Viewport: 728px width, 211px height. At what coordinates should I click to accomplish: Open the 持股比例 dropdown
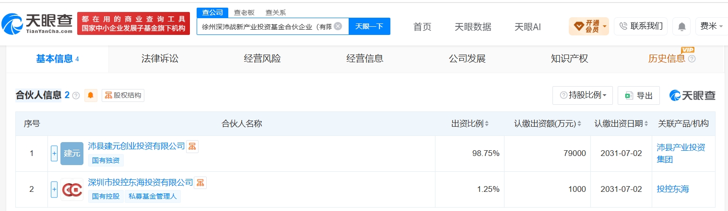click(x=583, y=95)
